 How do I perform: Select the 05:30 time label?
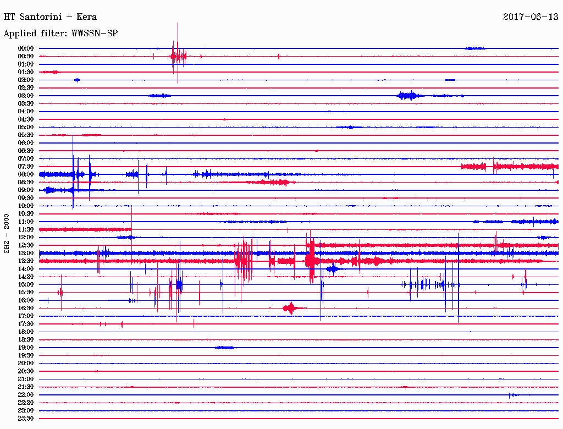point(26,135)
